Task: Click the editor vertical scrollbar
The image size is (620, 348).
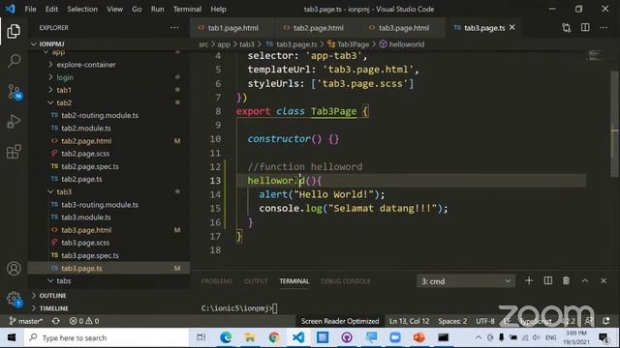Action: tap(614, 125)
